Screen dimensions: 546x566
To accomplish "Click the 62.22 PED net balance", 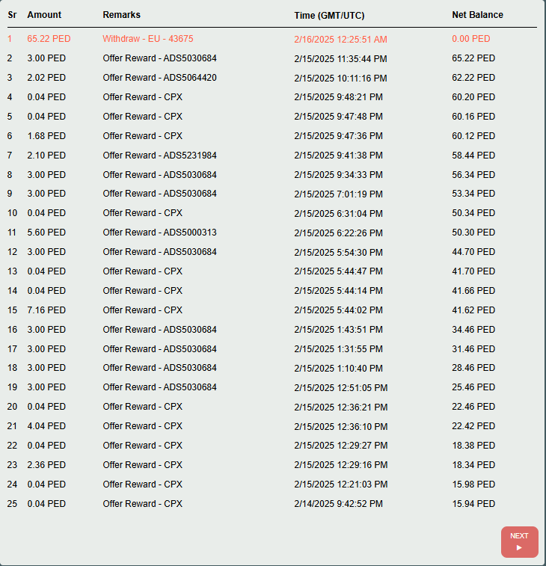I will tap(473, 78).
